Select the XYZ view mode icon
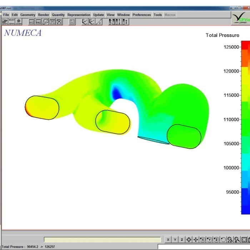The width and height of the screenshot is (250, 250). 31,22
